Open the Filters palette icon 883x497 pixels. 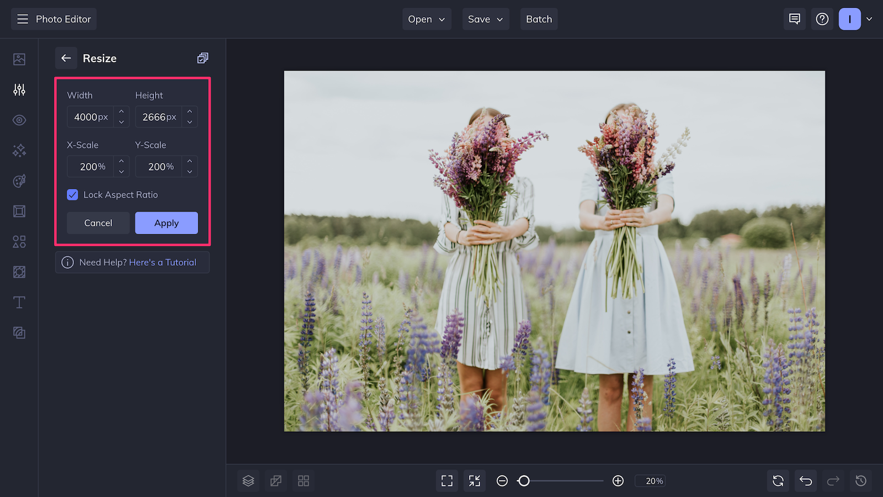pos(19,181)
